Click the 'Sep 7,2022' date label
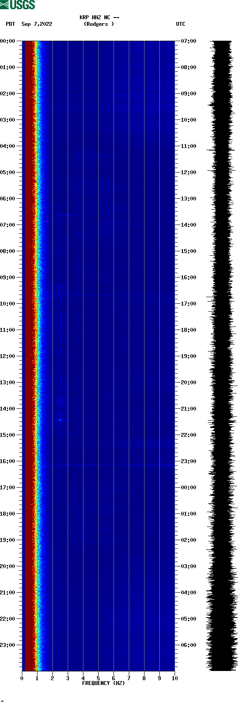The width and height of the screenshot is (241, 706). point(37,24)
